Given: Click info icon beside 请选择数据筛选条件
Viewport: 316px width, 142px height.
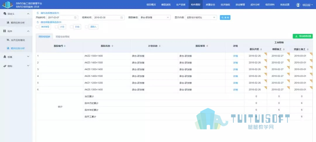Looking at the screenshot, I should (x=38, y=22).
